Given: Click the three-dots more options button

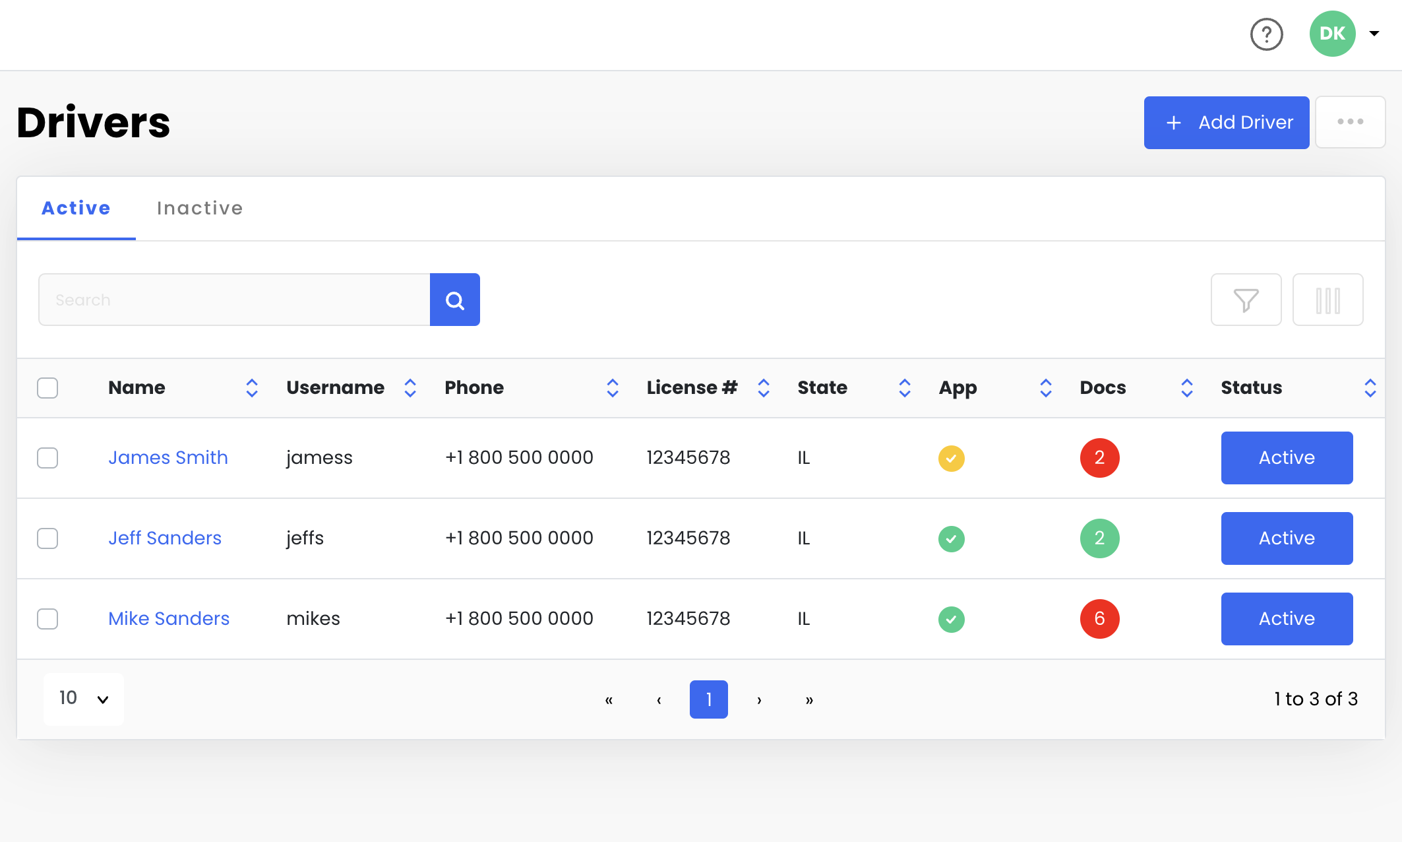Looking at the screenshot, I should pos(1350,122).
